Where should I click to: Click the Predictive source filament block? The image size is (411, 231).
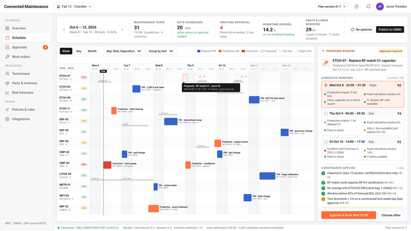(x=154, y=208)
